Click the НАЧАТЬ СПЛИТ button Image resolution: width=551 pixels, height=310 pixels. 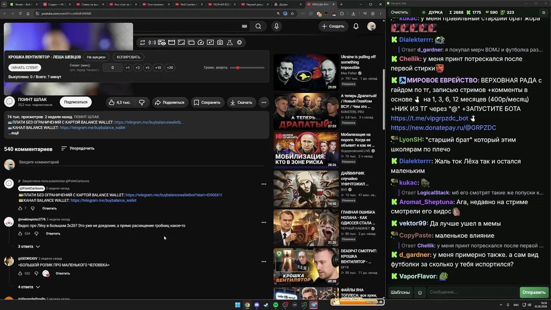tap(25, 68)
